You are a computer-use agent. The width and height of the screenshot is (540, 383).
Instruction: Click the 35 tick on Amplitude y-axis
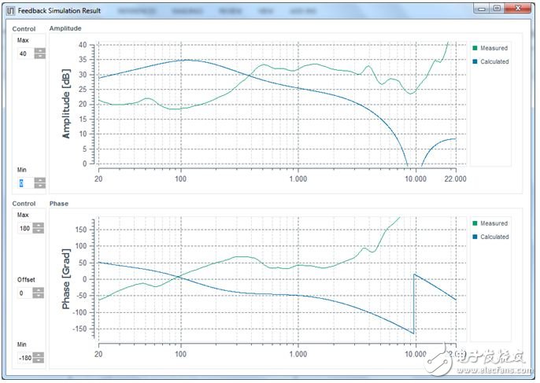click(83, 60)
